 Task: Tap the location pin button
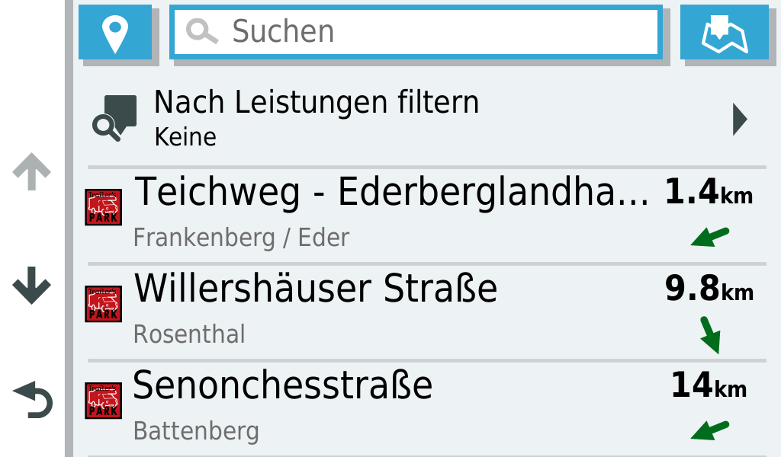[115, 32]
